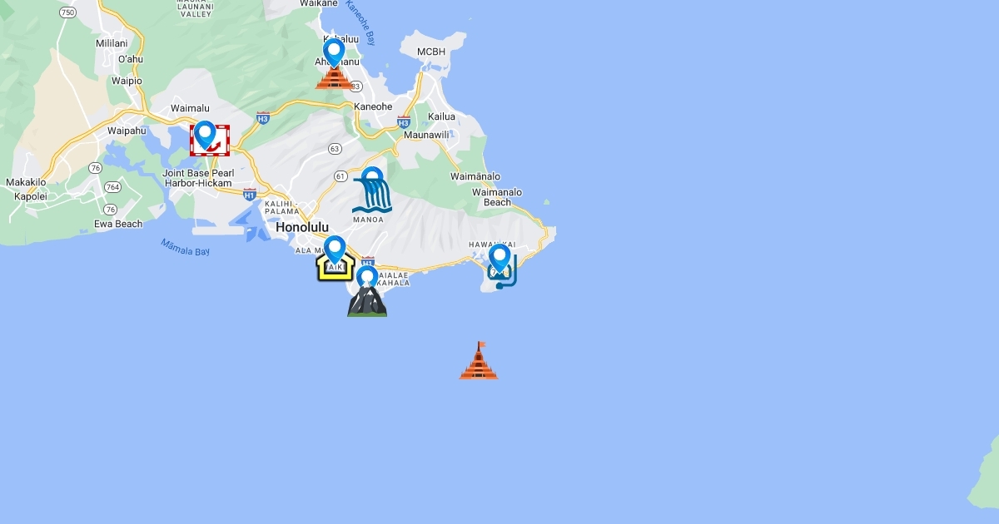999x524 pixels.
Task: Select the Mililani town label
Action: tap(112, 43)
